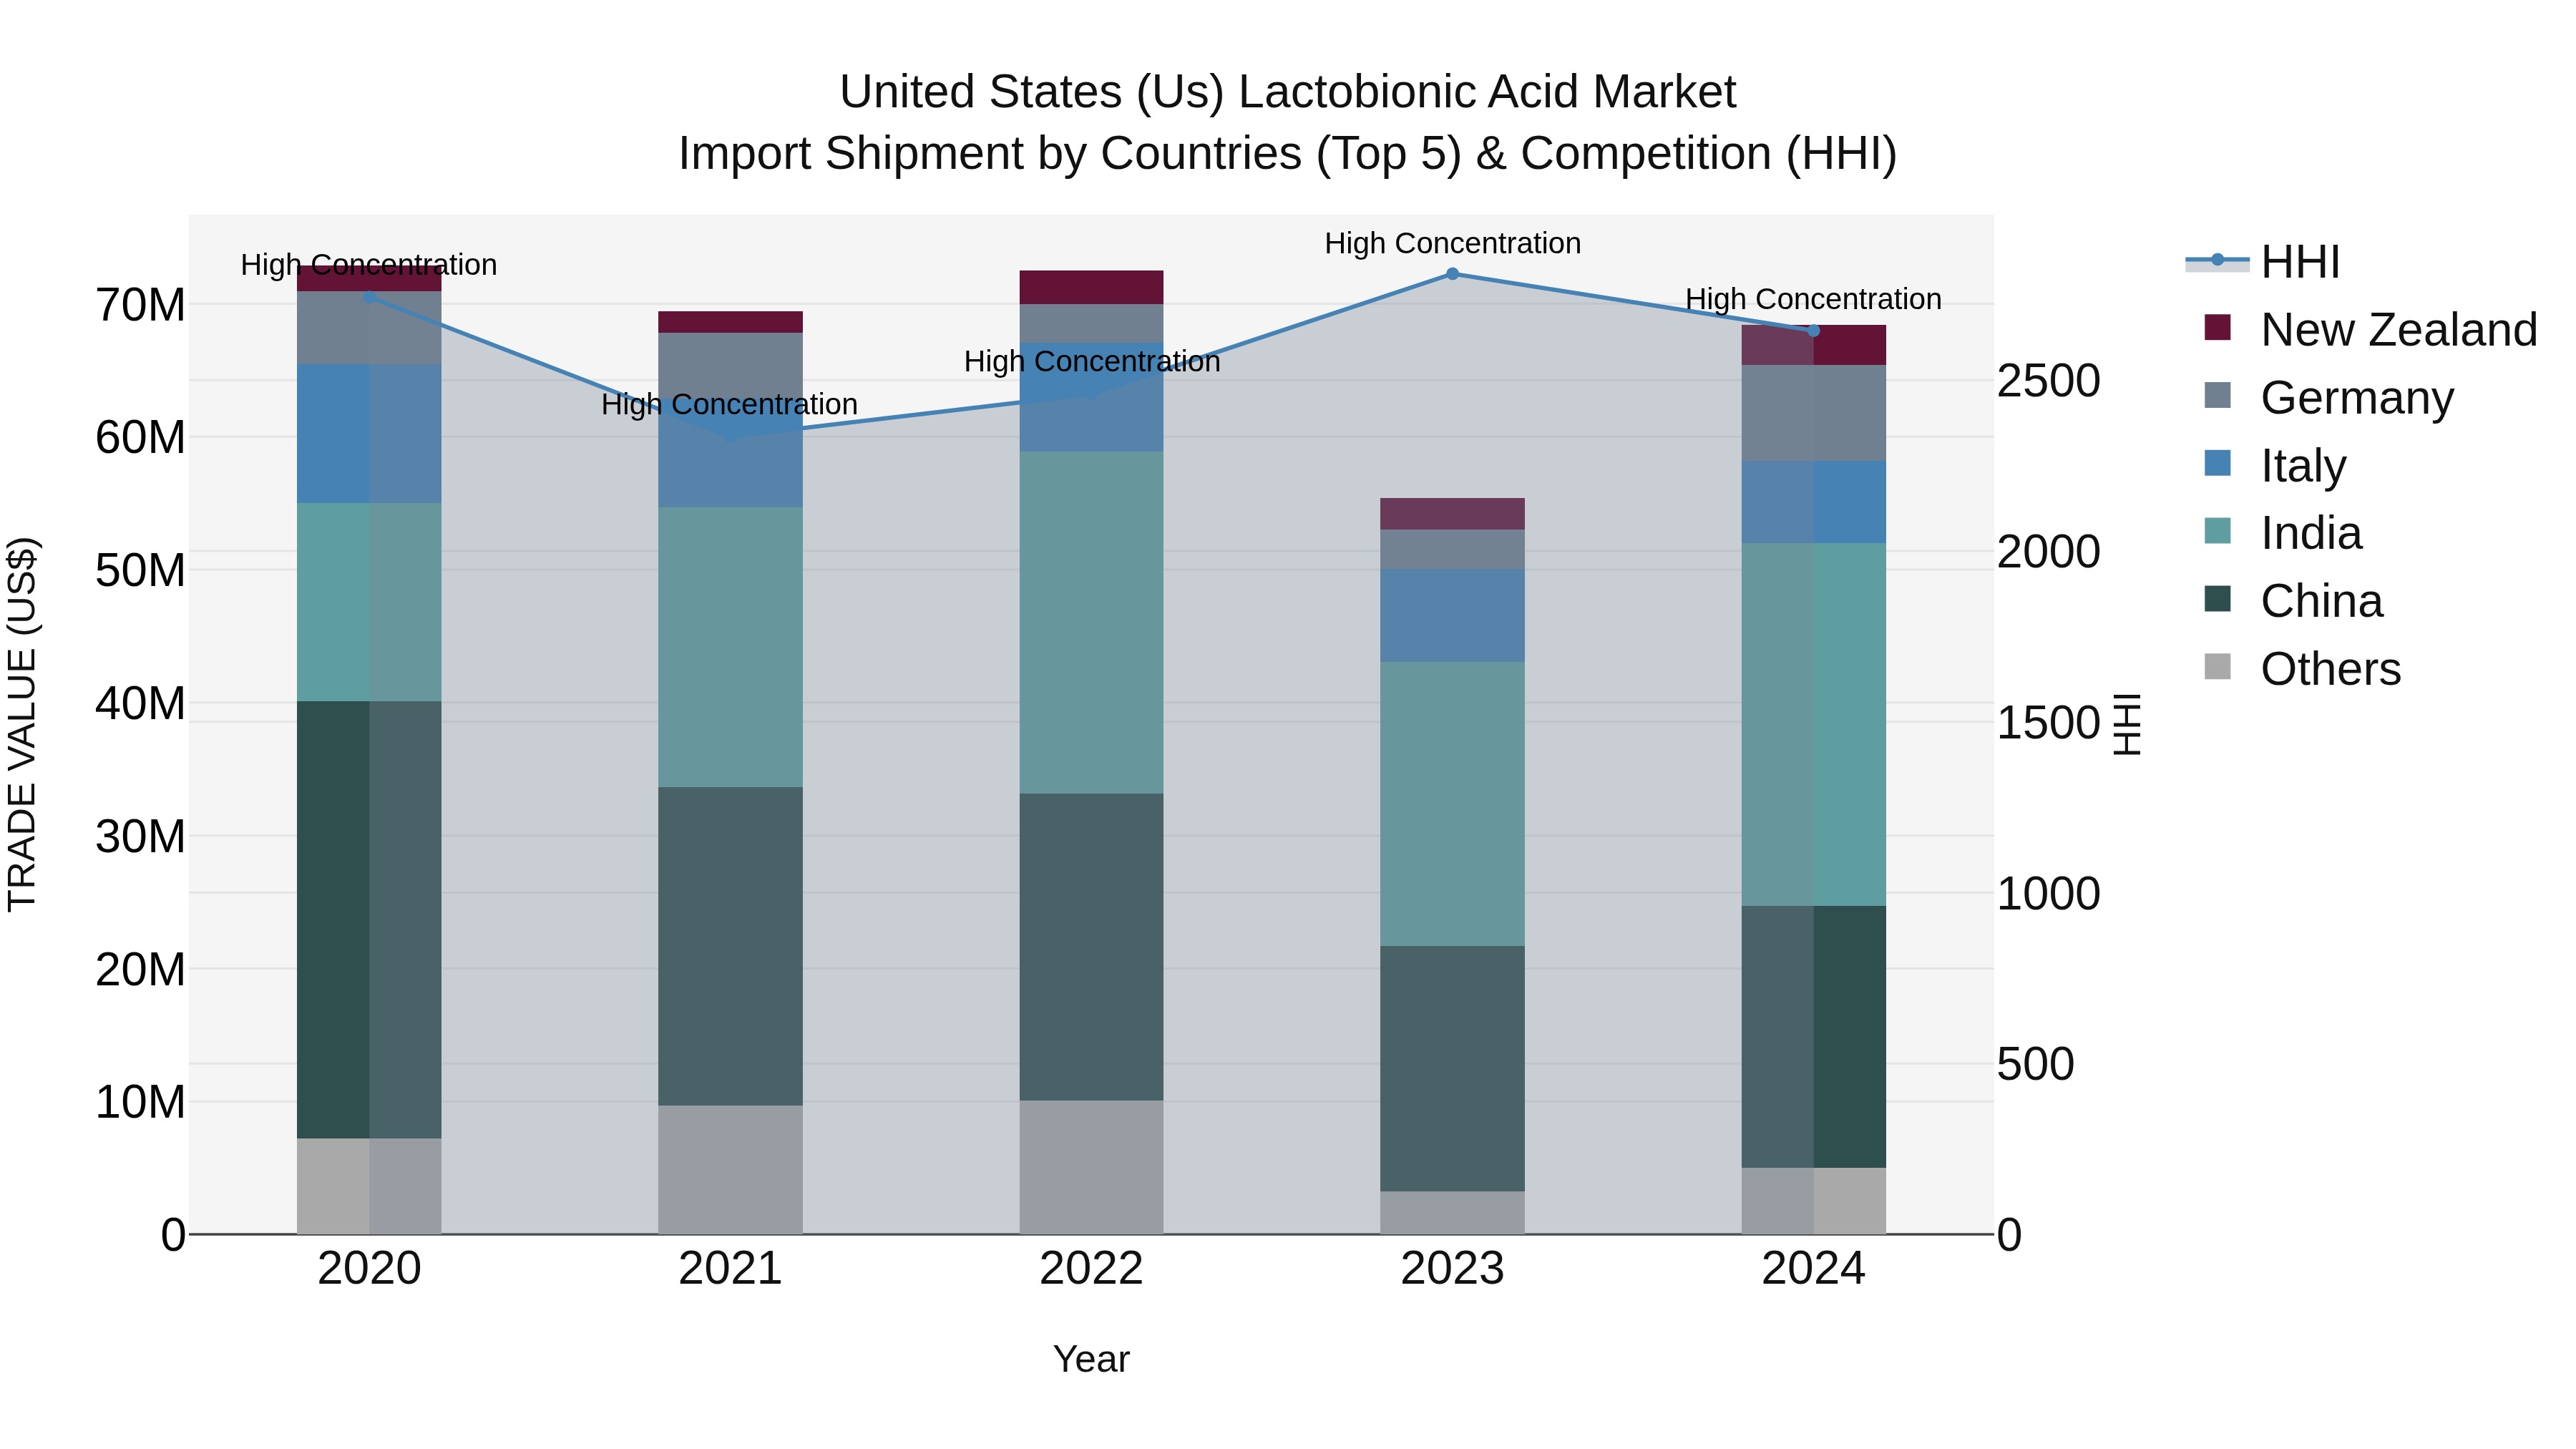Click the 2020 x-axis label
The image size is (2576, 1449).
point(369,1269)
